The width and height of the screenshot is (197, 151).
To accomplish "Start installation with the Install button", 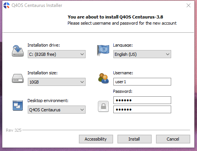I will (135, 139).
